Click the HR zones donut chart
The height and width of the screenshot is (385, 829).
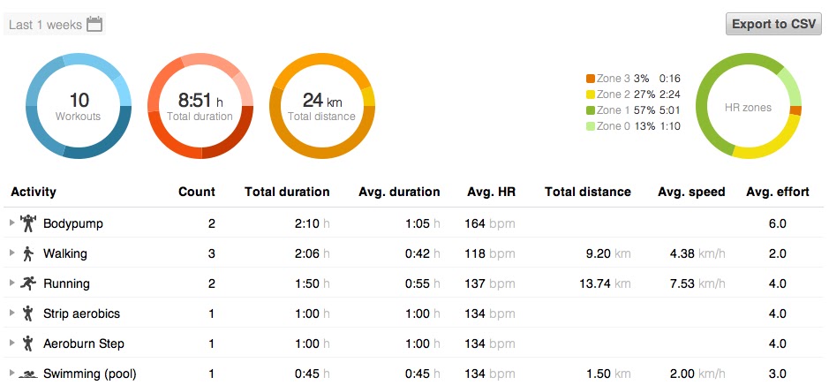point(749,108)
